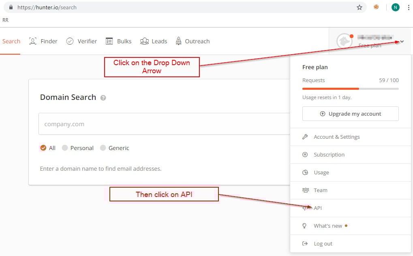Screen dimensions: 413x256
Task: Select the Personal radio option
Action: 65,148
